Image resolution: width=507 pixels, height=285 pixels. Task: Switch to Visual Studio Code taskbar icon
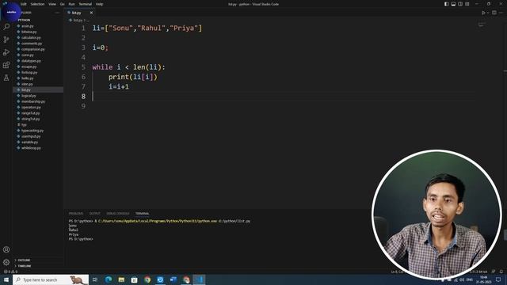coord(199,279)
